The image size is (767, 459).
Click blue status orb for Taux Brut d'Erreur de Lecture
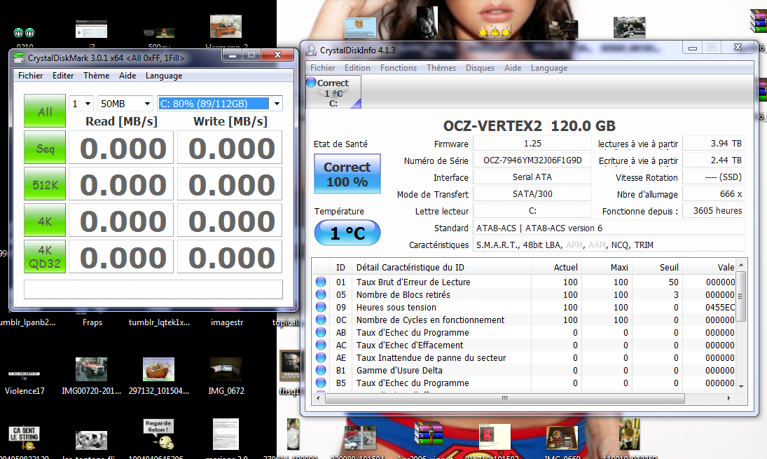coord(321,282)
